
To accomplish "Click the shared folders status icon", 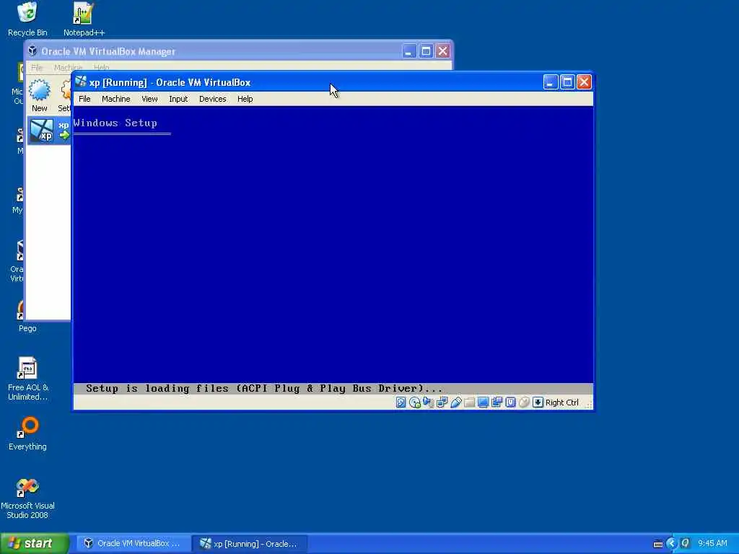I will pyautogui.click(x=469, y=403).
